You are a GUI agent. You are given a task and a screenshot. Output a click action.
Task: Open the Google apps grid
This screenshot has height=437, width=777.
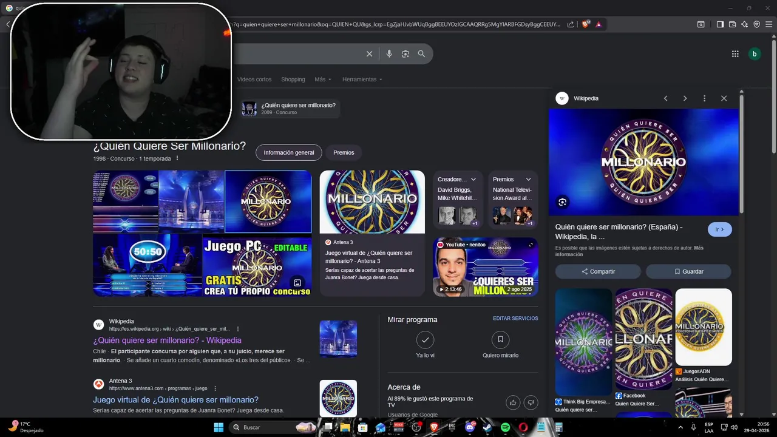point(735,54)
